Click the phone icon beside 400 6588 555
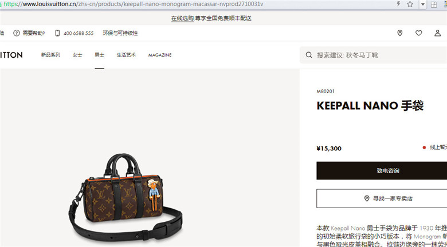This screenshot has width=447, height=247. coord(57,33)
